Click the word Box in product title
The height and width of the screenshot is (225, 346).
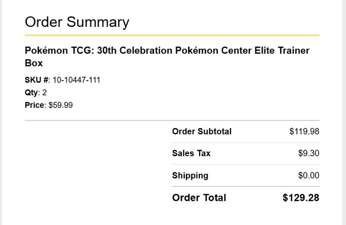[x=34, y=63]
